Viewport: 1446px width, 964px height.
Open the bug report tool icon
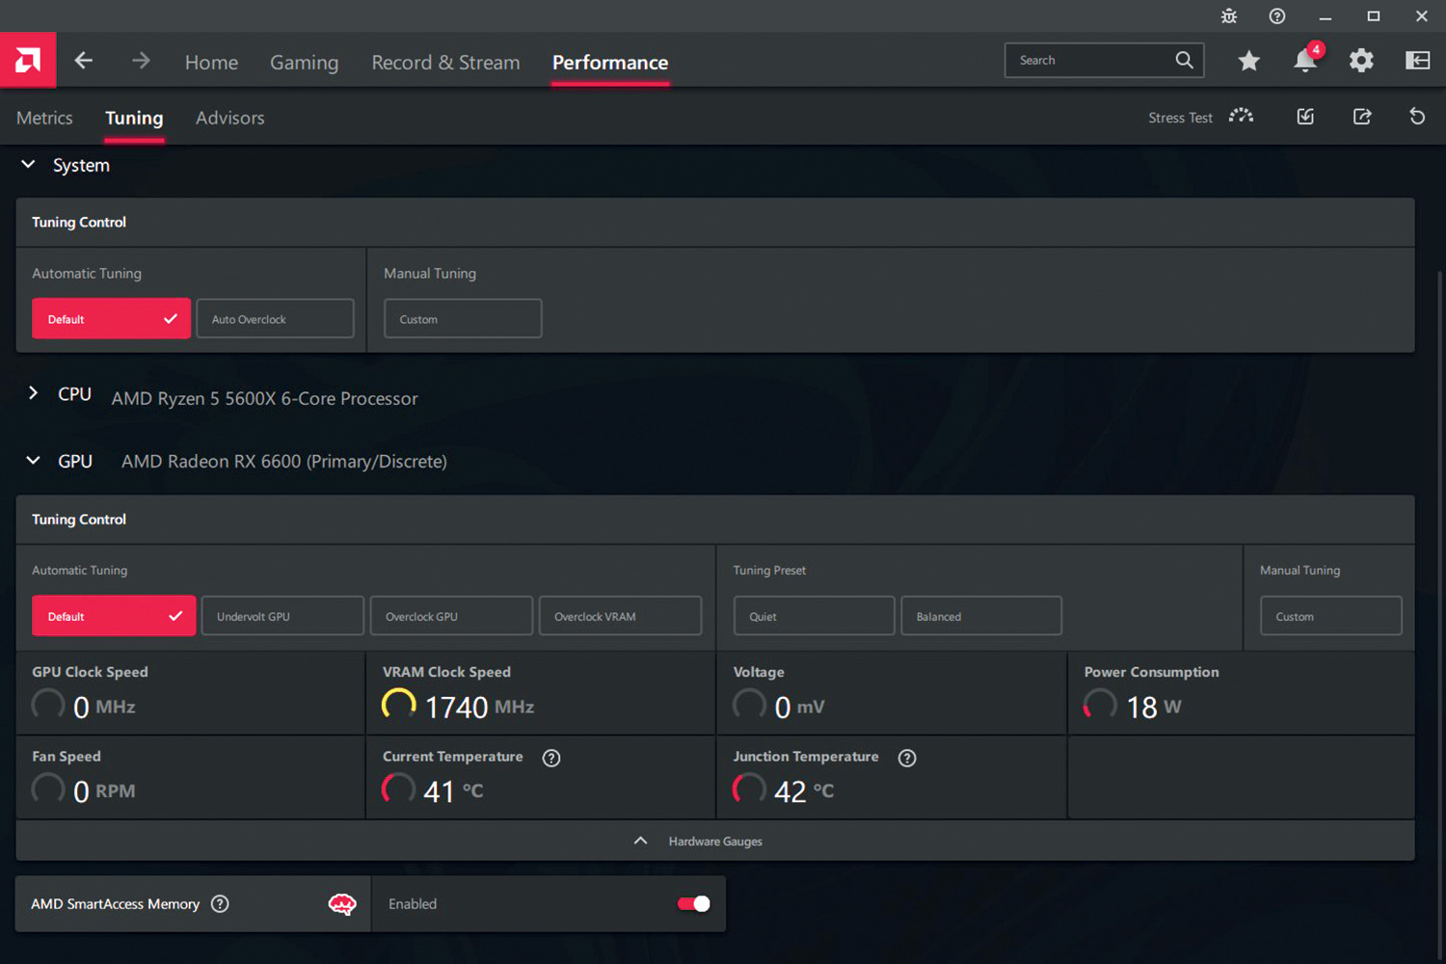1228,16
